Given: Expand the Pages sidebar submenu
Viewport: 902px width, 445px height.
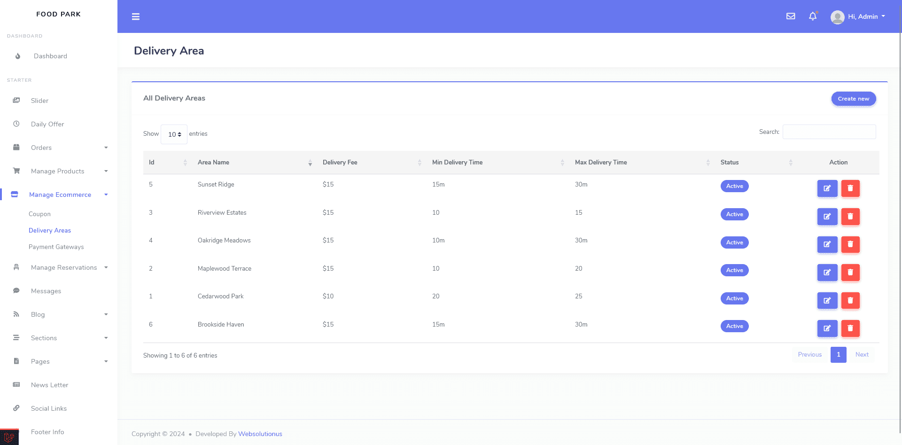Looking at the screenshot, I should [x=106, y=361].
